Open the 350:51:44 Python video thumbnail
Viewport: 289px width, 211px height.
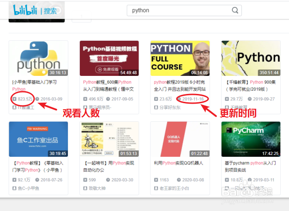pos(251,58)
